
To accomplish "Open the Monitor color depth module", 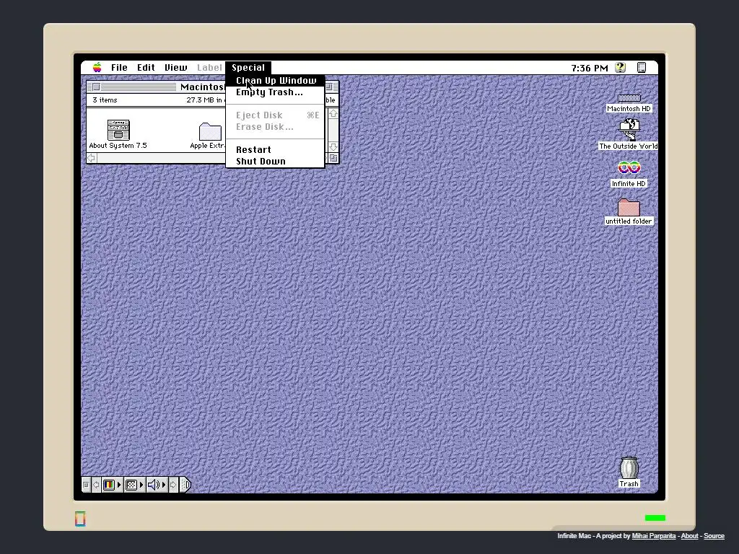I will coord(112,485).
